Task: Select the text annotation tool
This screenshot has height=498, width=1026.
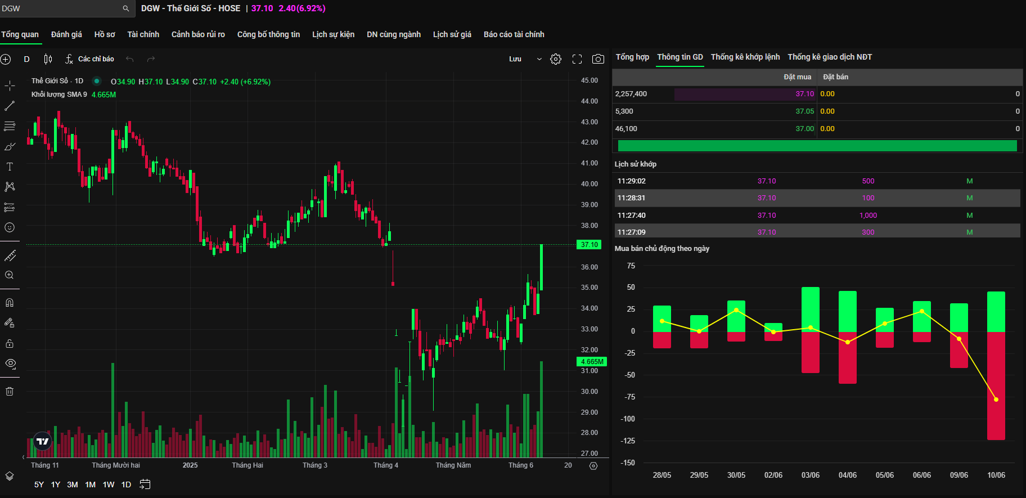Action: [10, 167]
